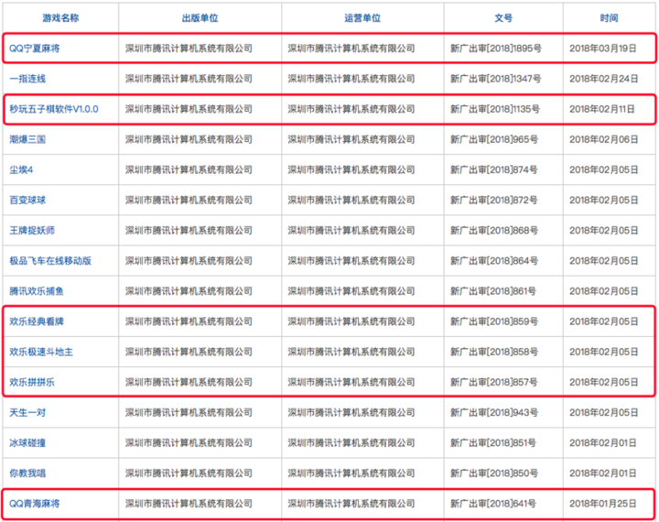Open the 王牌捉妖师 game link
This screenshot has width=659, height=522.
tap(32, 230)
